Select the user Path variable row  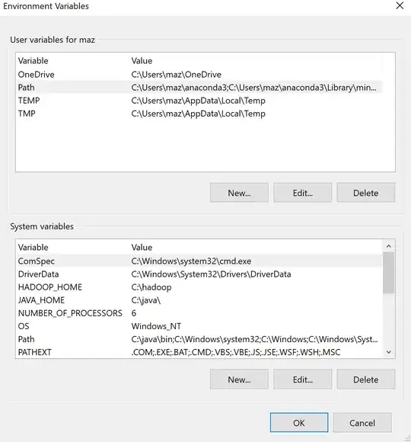199,88
